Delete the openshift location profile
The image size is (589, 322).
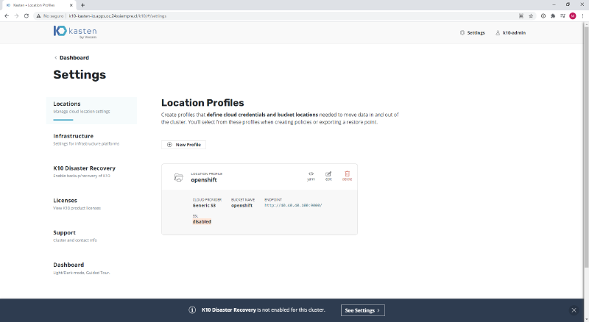tap(347, 176)
